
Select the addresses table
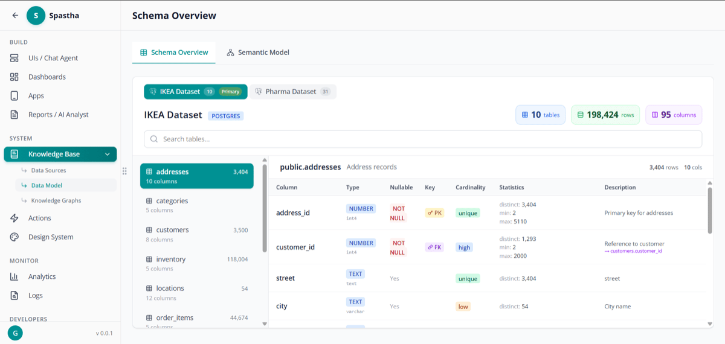197,176
